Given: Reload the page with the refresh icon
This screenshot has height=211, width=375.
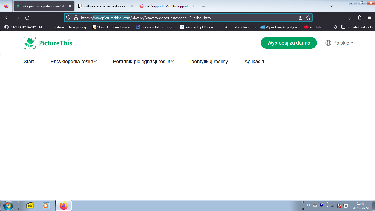Looking at the screenshot, I should click(27, 18).
